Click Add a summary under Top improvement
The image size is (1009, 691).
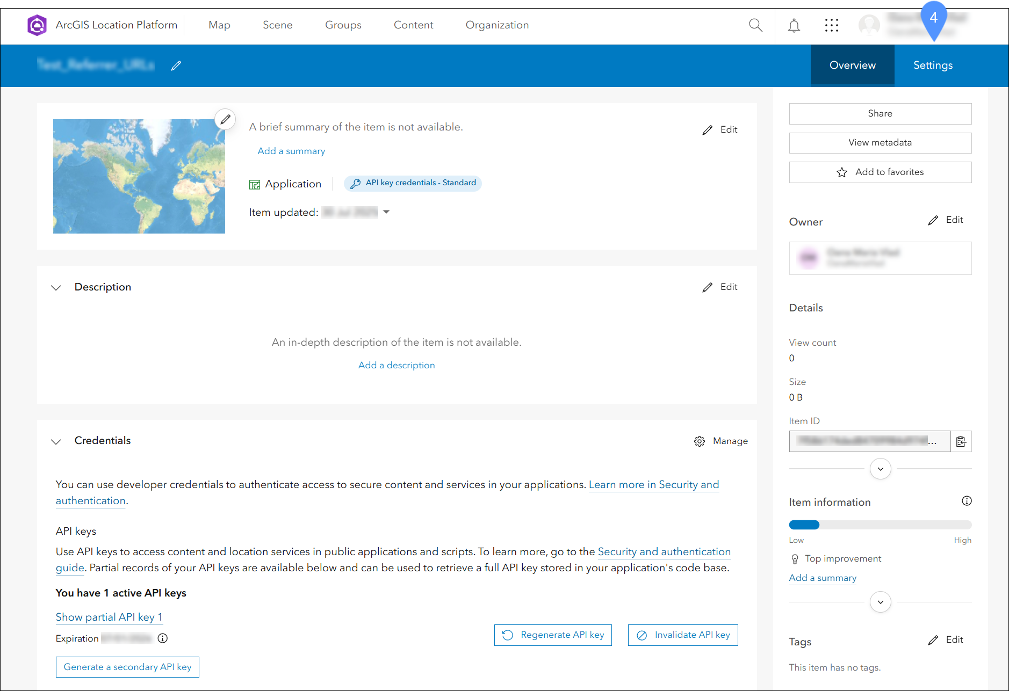coord(823,578)
